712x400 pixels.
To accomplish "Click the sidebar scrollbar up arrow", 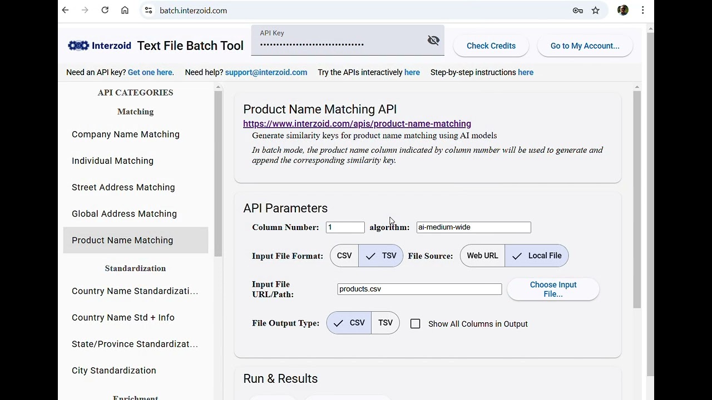I will tap(218, 87).
